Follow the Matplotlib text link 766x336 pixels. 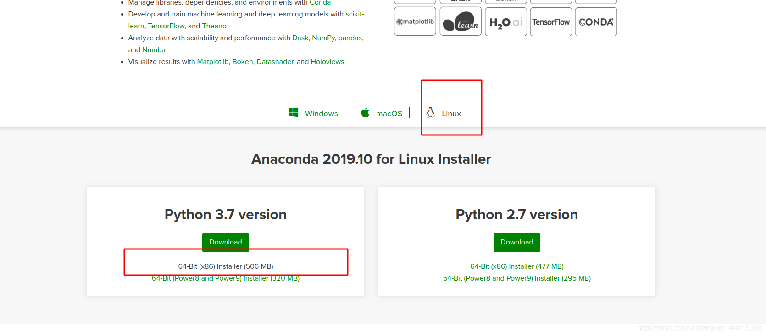(x=213, y=62)
